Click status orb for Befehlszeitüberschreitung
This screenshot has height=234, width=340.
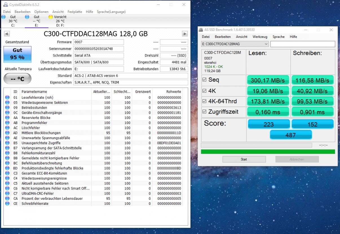pos(7,163)
